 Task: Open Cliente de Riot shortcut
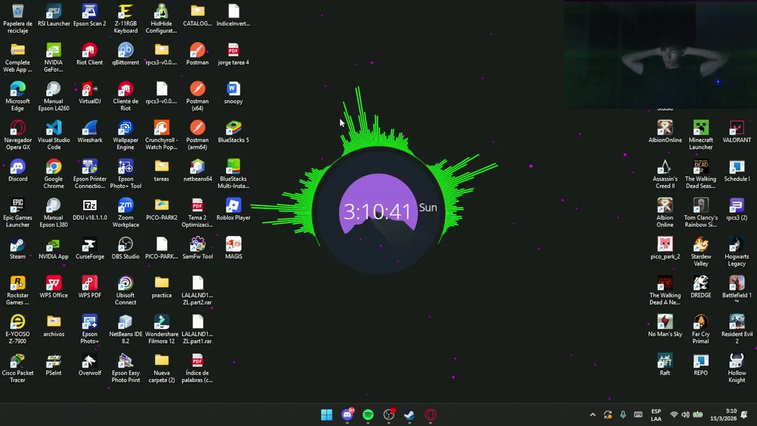click(x=125, y=96)
